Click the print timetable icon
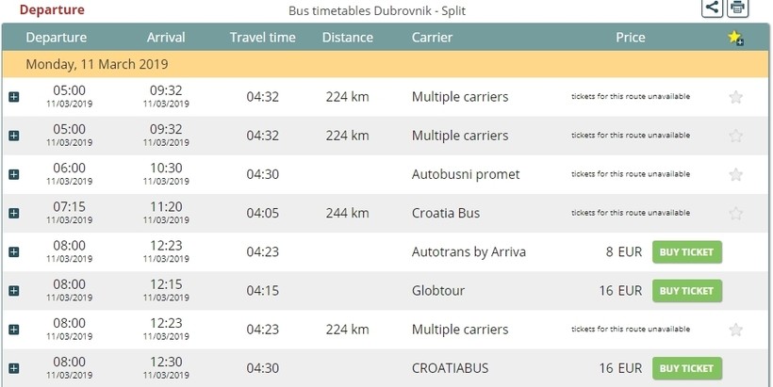Image resolution: width=773 pixels, height=387 pixels. pos(737,8)
